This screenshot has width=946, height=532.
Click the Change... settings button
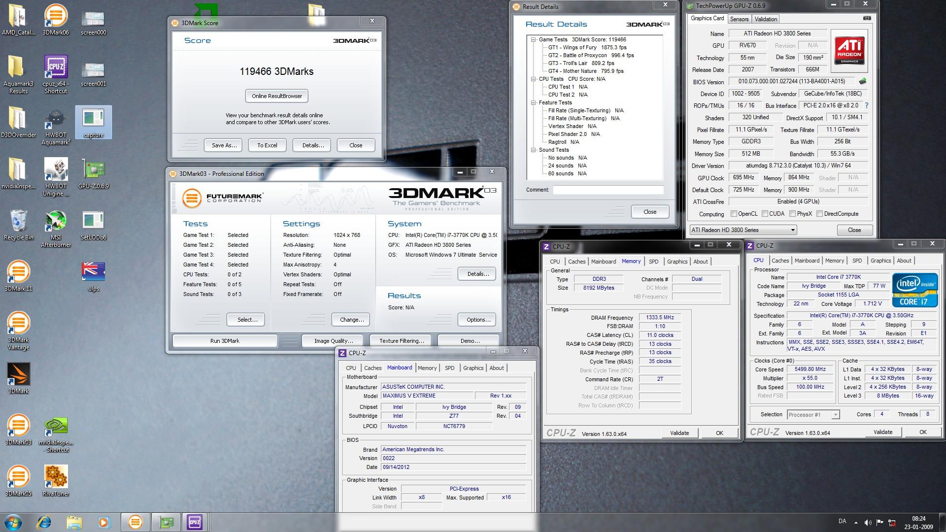pyautogui.click(x=352, y=320)
